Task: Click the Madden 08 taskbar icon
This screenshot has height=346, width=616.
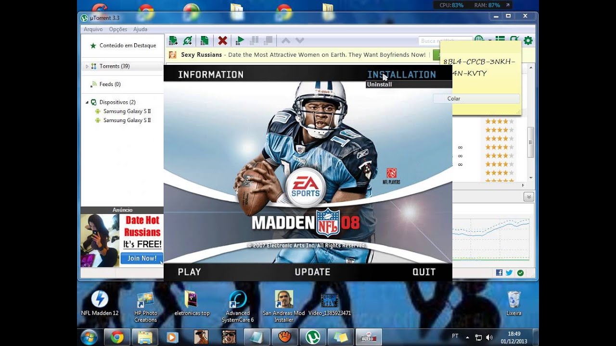Action: click(369, 337)
